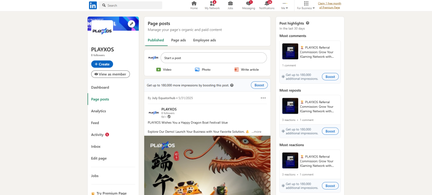Switch to the Published tab
The height and width of the screenshot is (195, 432).
pos(156,40)
